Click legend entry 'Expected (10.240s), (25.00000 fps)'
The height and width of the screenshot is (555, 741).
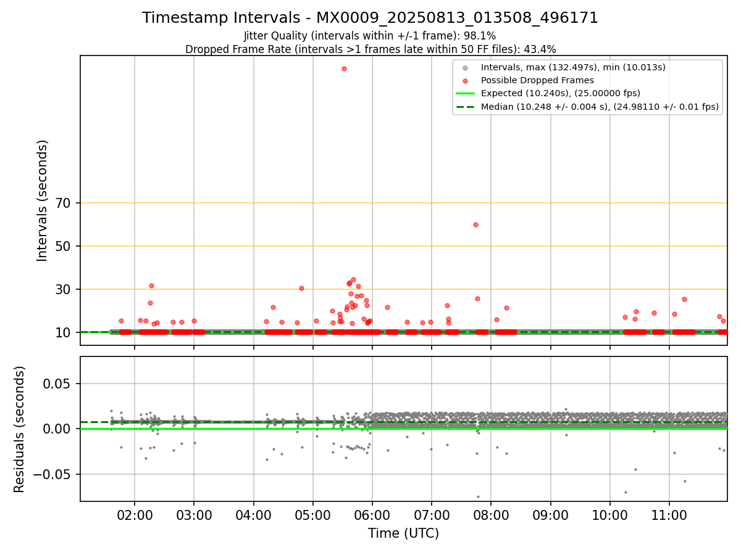(x=560, y=93)
